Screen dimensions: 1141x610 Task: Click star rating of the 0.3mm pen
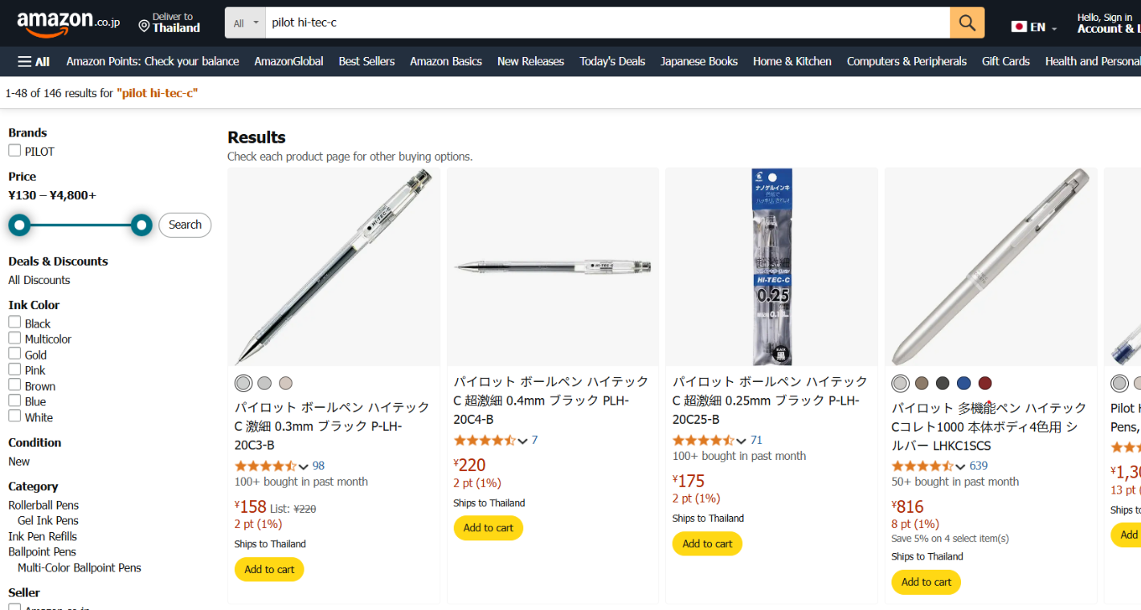pyautogui.click(x=265, y=466)
